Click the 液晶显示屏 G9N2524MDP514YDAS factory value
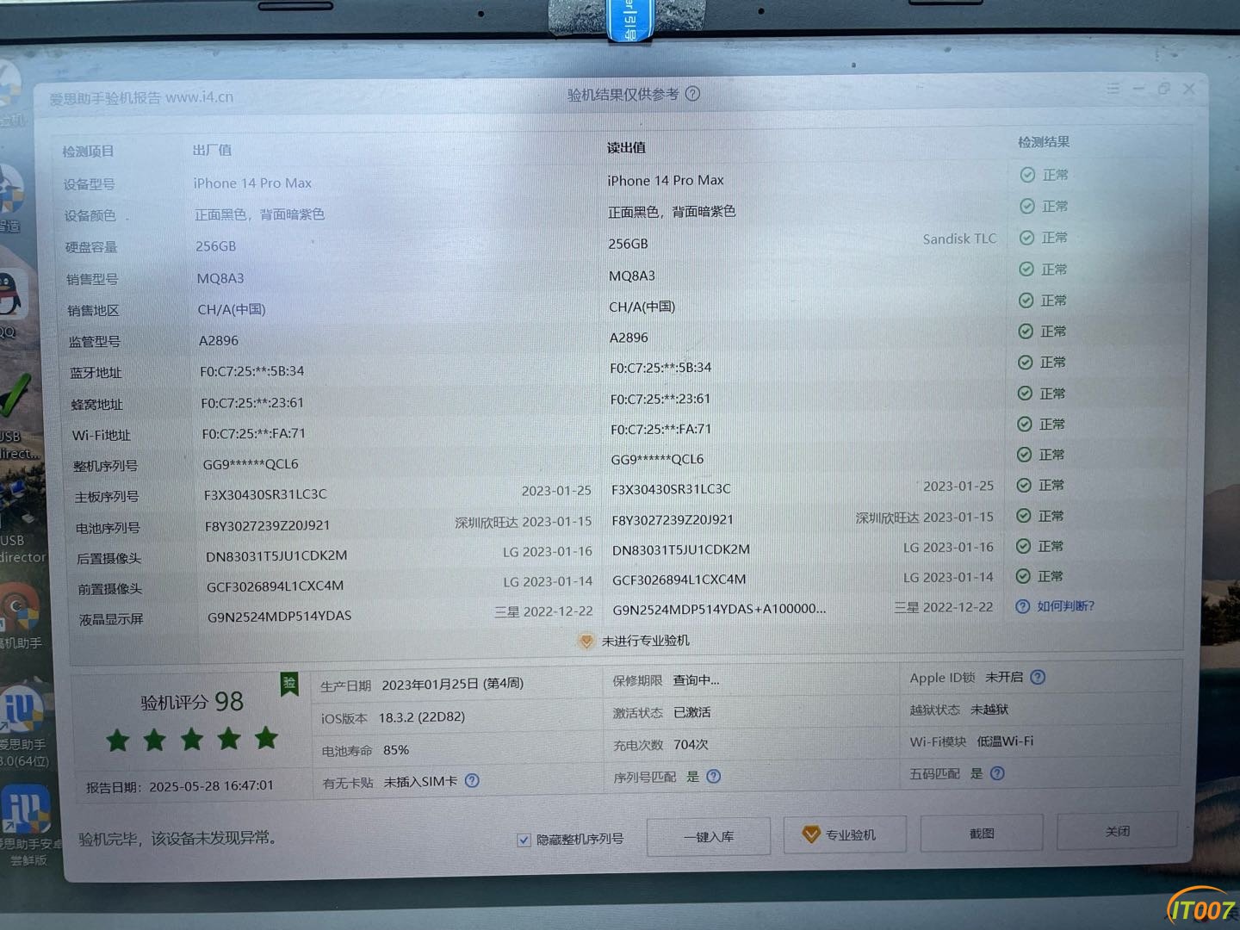This screenshot has height=930, width=1240. [279, 617]
